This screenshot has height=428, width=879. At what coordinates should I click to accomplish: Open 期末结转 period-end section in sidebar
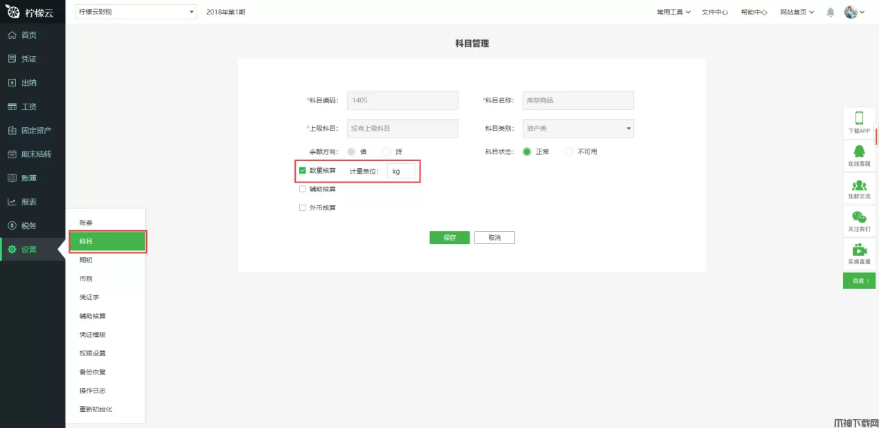click(33, 154)
